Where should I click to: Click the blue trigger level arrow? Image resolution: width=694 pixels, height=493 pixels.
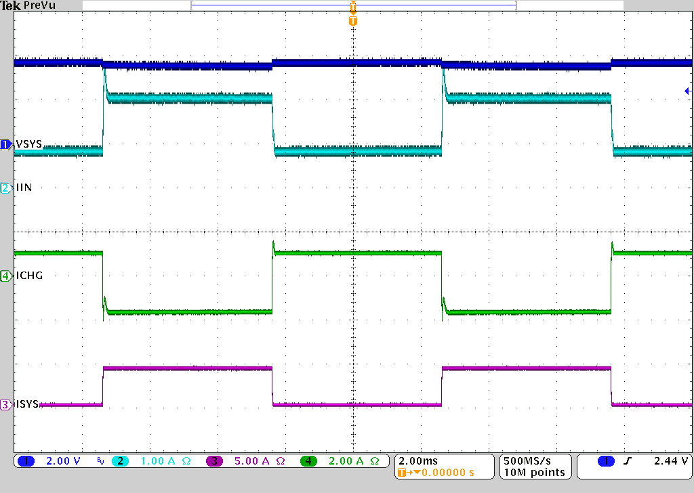pyautogui.click(x=687, y=91)
